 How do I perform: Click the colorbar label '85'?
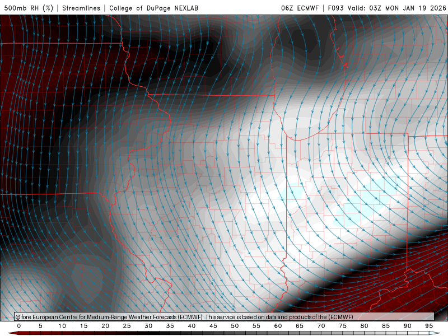point(386,326)
